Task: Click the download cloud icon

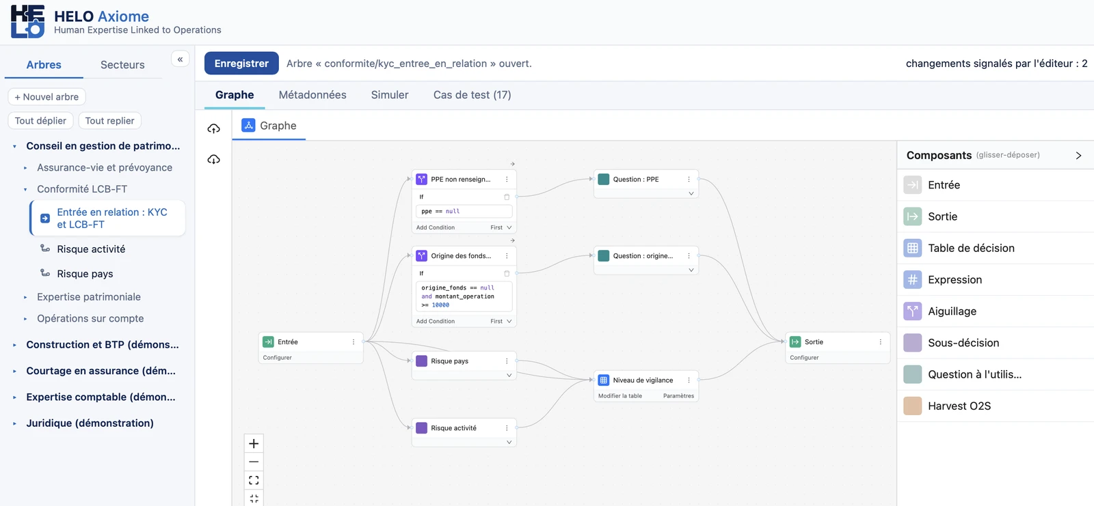Action: [x=214, y=159]
